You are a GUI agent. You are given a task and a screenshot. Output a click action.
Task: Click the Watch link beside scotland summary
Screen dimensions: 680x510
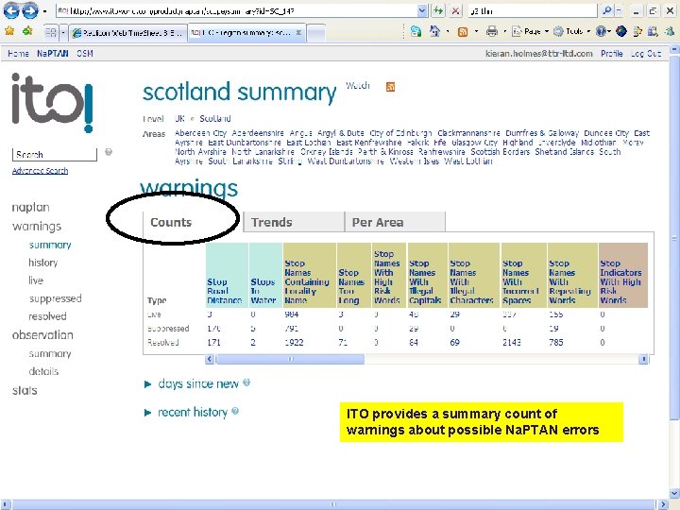[x=358, y=85]
